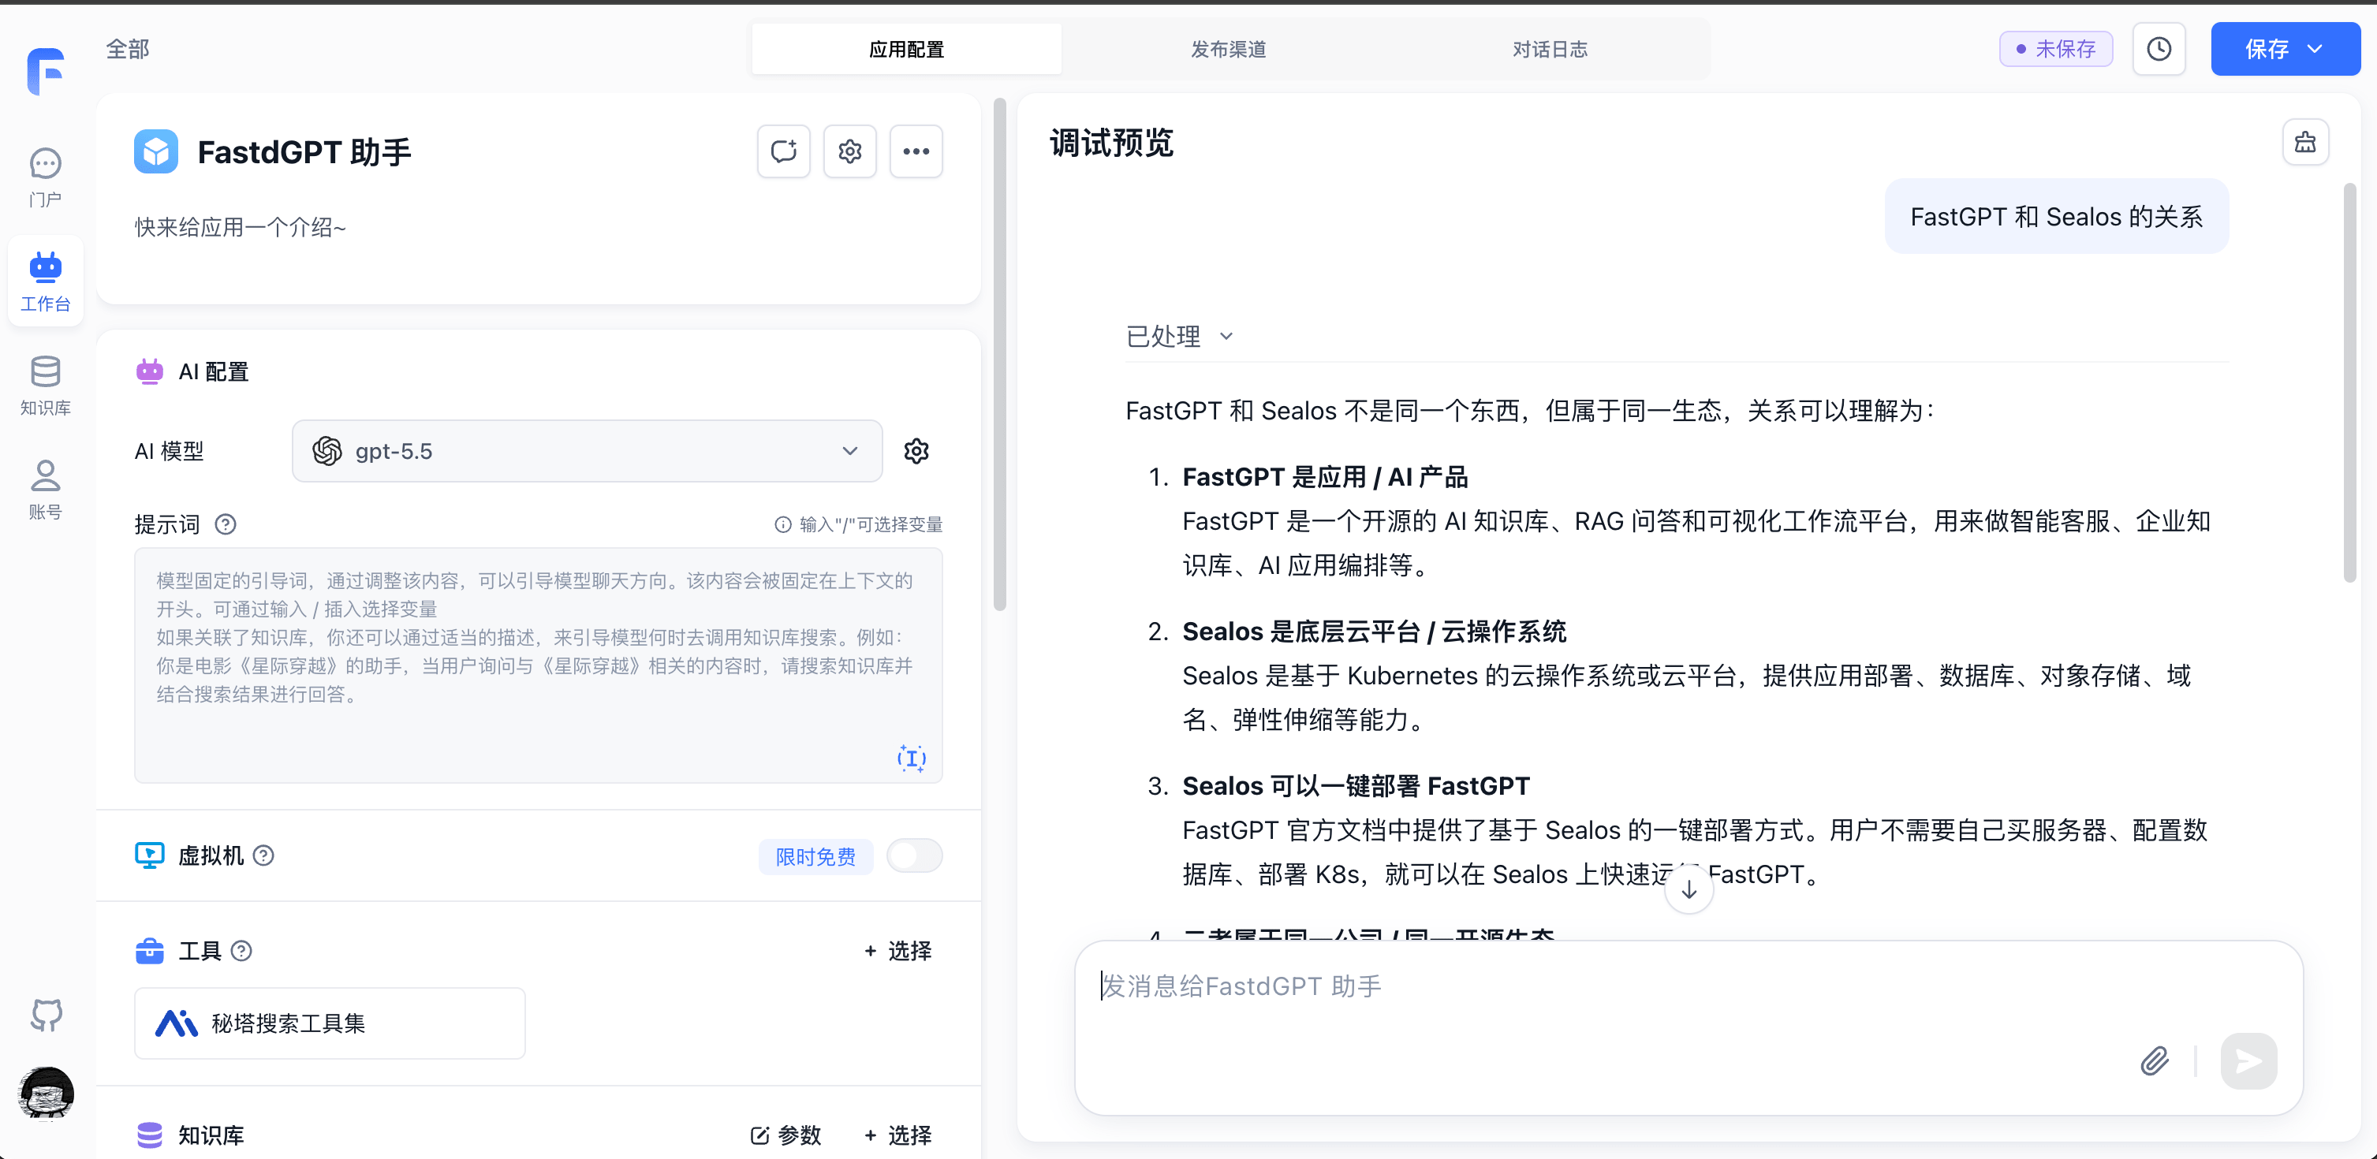Viewport: 2377px width, 1159px height.
Task: Click the 秘塔搜索工具集 tool logo
Action: point(176,1023)
